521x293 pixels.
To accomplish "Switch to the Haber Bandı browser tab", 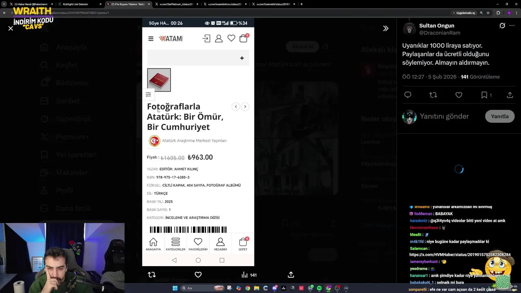I will [32, 4].
